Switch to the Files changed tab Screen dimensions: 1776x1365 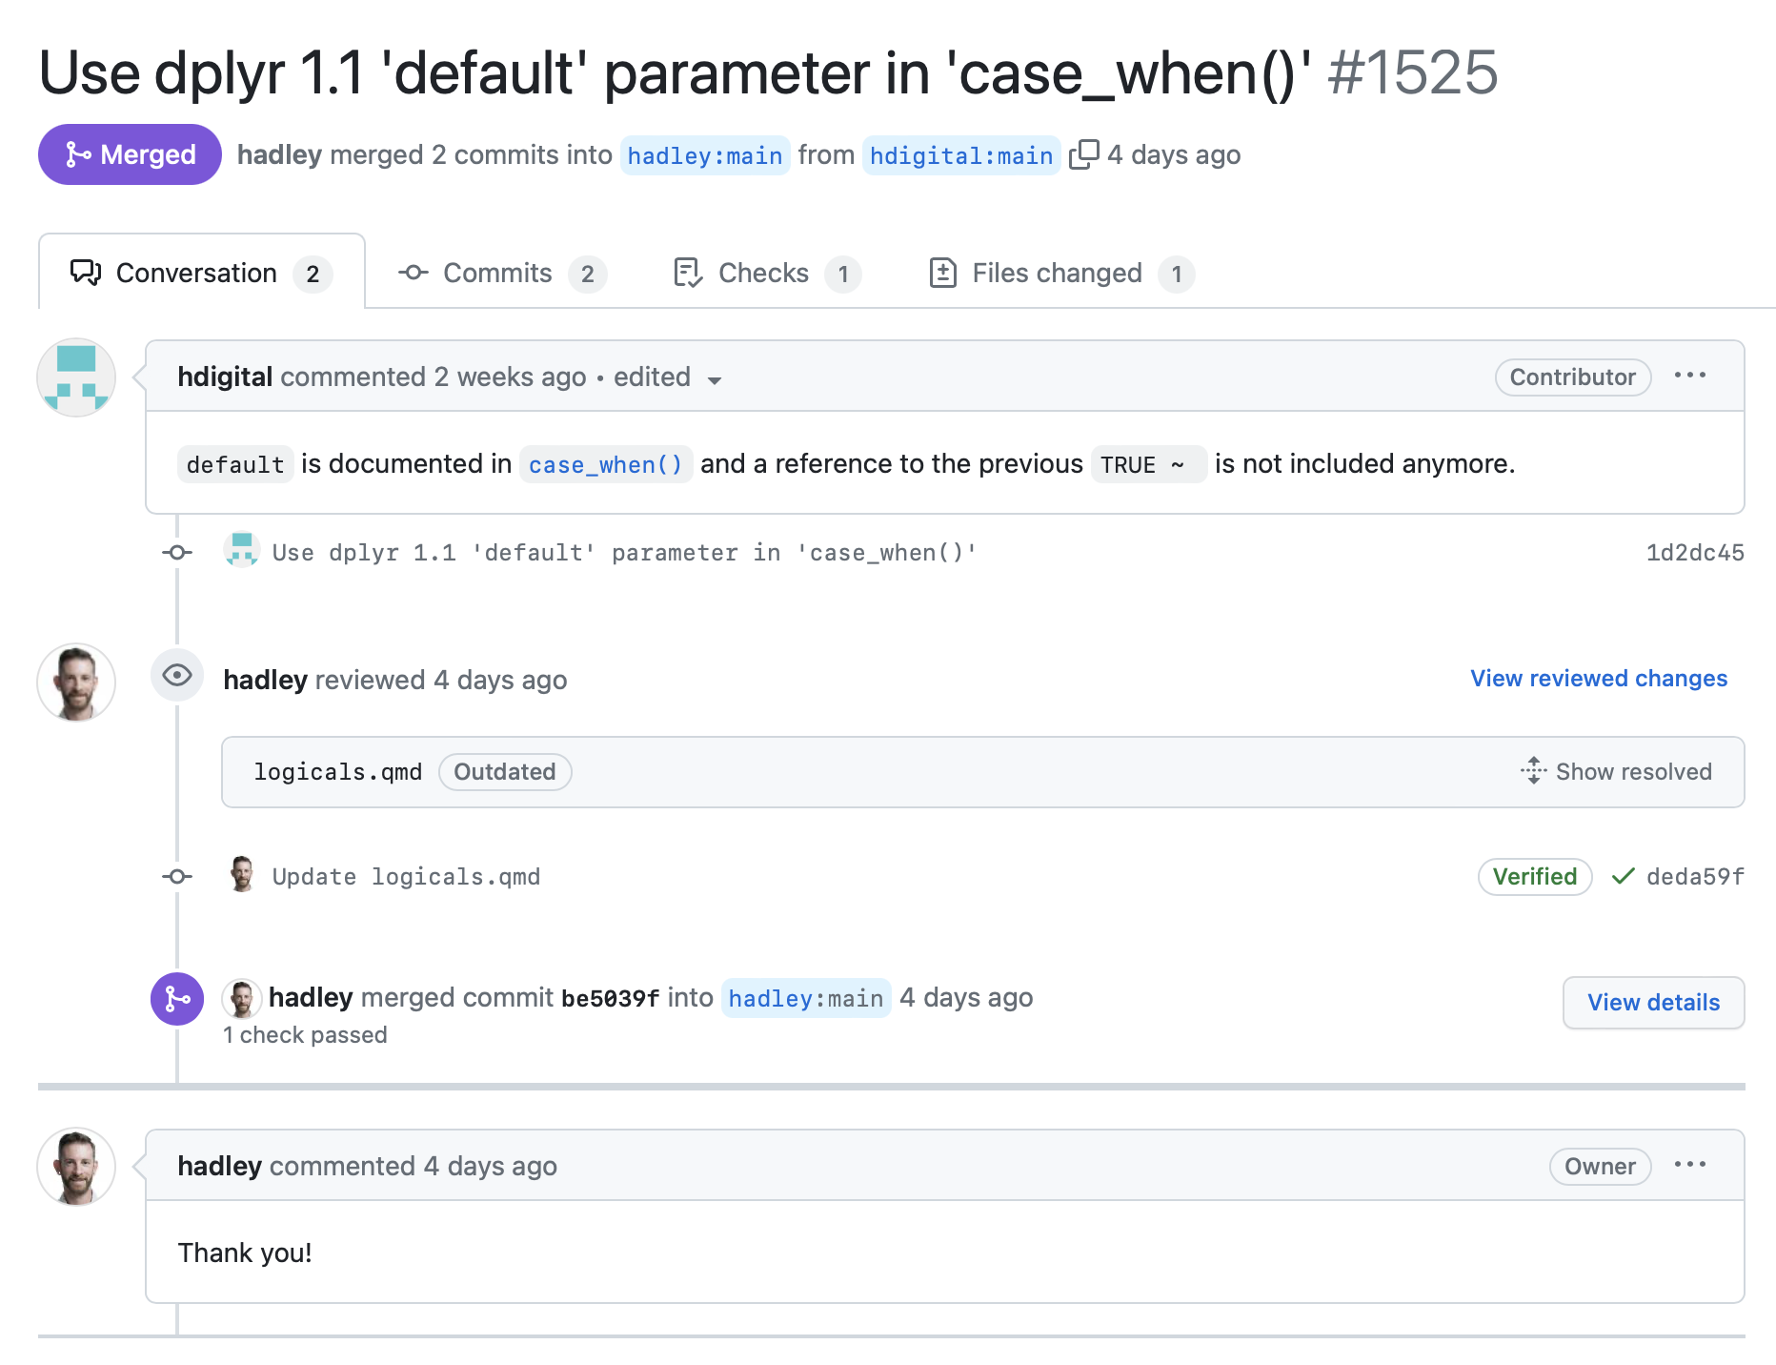[x=1060, y=273]
